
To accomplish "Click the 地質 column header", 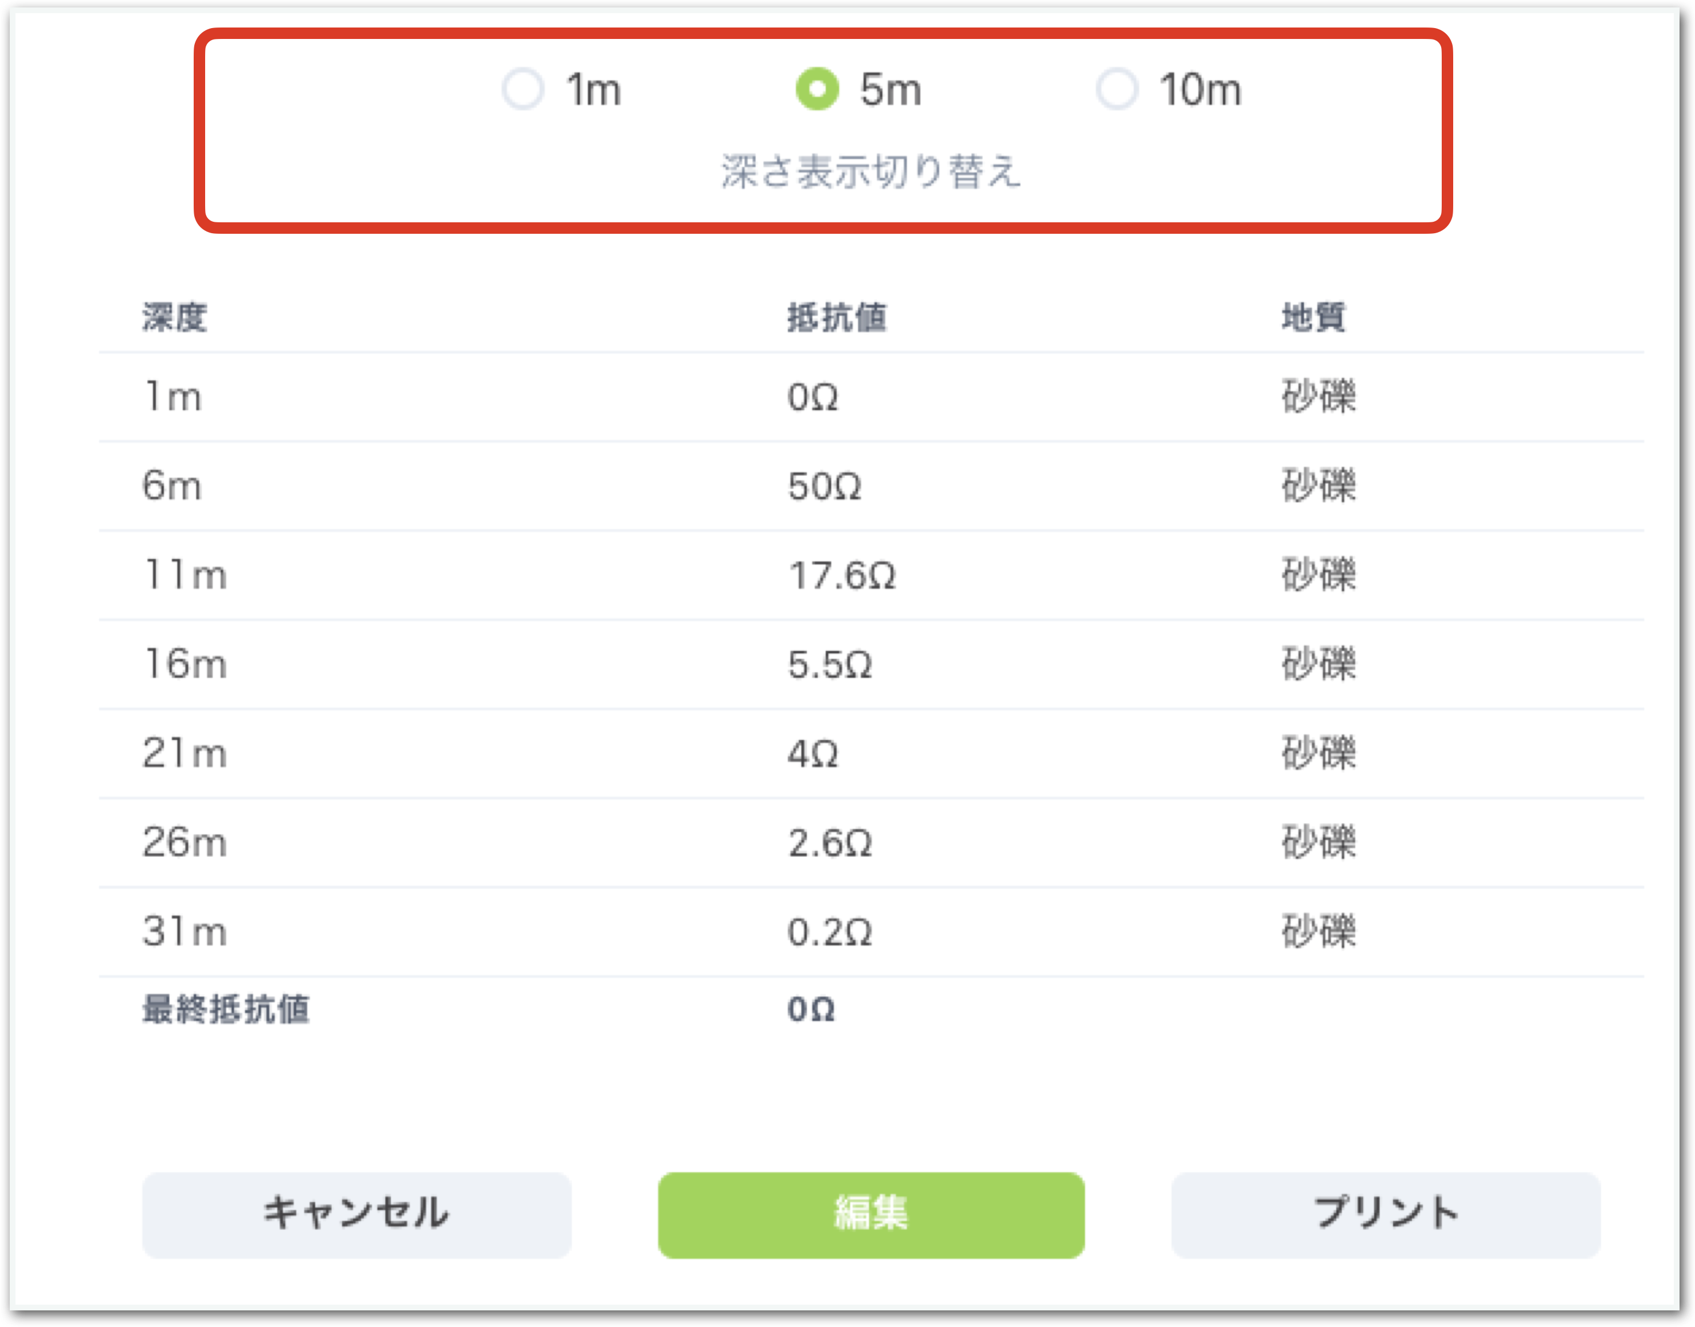I will click(x=1313, y=317).
